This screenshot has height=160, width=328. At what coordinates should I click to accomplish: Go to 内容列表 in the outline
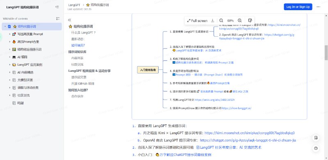pyautogui.click(x=77, y=58)
